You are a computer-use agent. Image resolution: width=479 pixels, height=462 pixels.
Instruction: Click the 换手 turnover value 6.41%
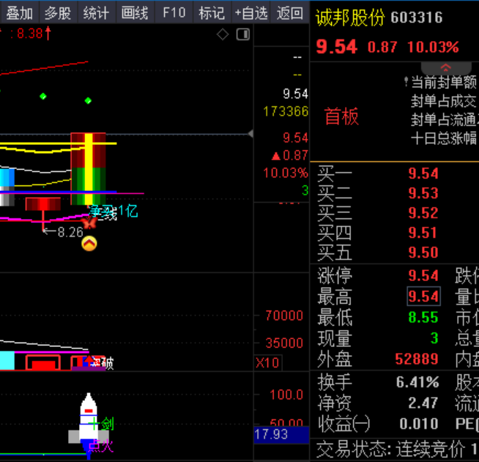417,382
